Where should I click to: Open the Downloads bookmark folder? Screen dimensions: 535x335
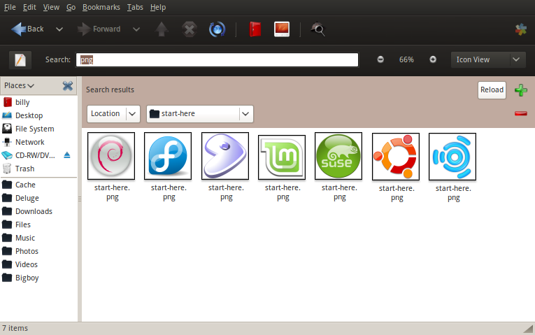tap(39, 211)
